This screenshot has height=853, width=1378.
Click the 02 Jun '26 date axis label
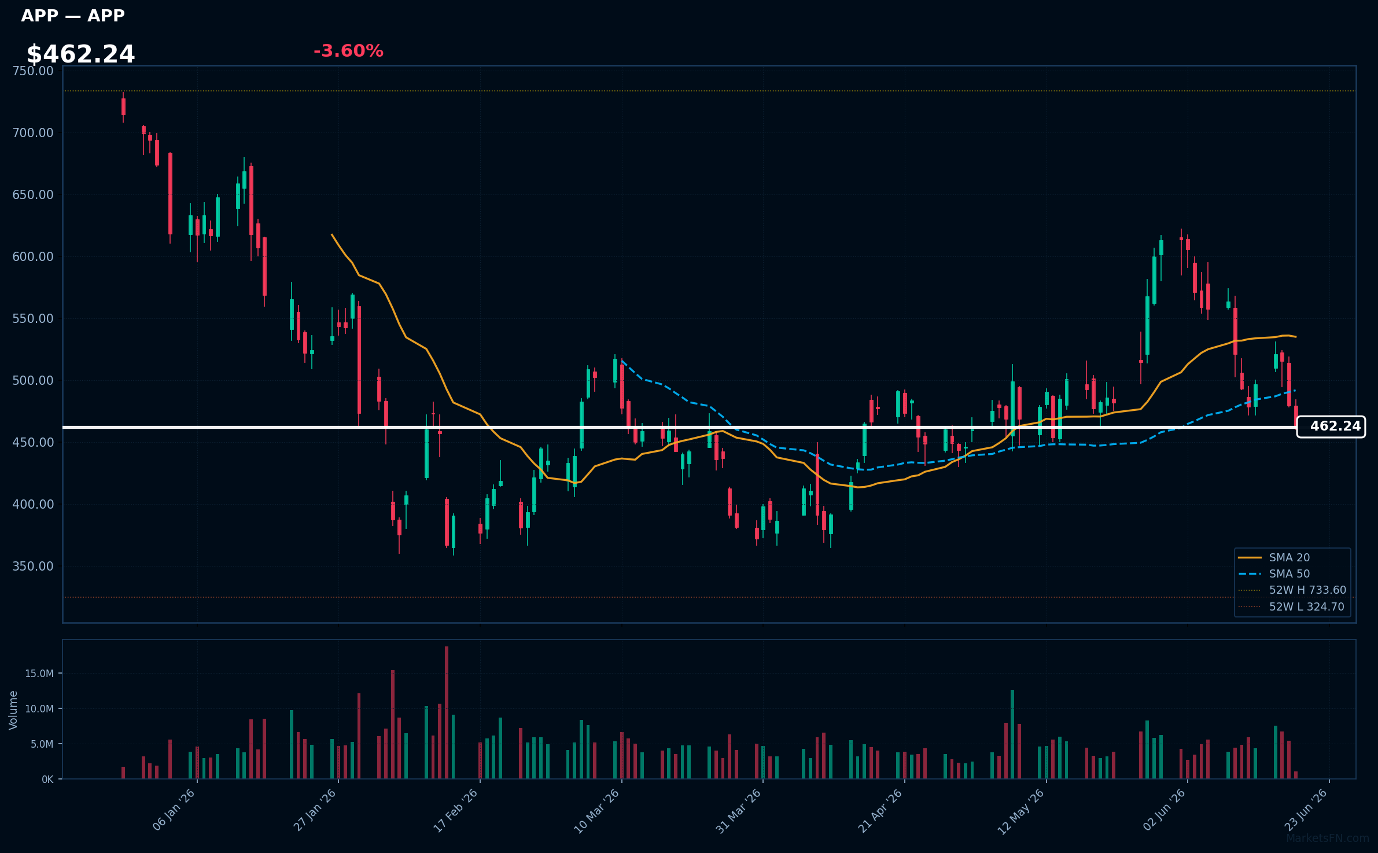1164,810
